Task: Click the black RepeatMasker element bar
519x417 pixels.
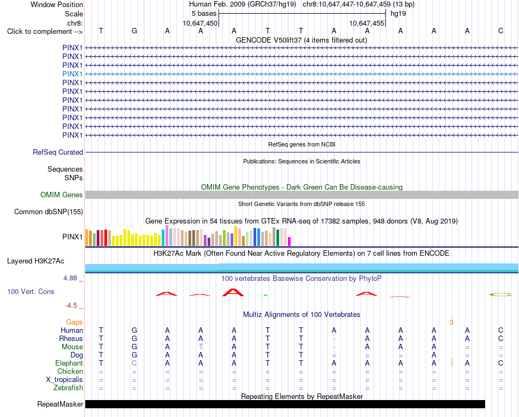Action: [x=285, y=404]
